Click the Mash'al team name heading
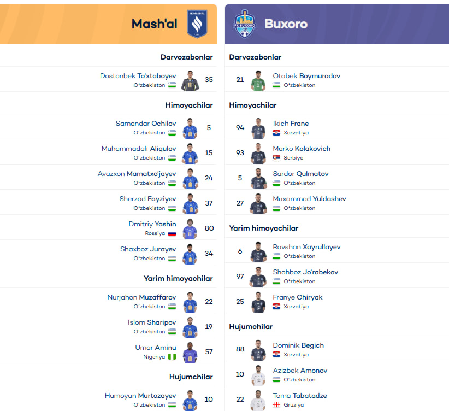This screenshot has width=449, height=411. tap(154, 24)
